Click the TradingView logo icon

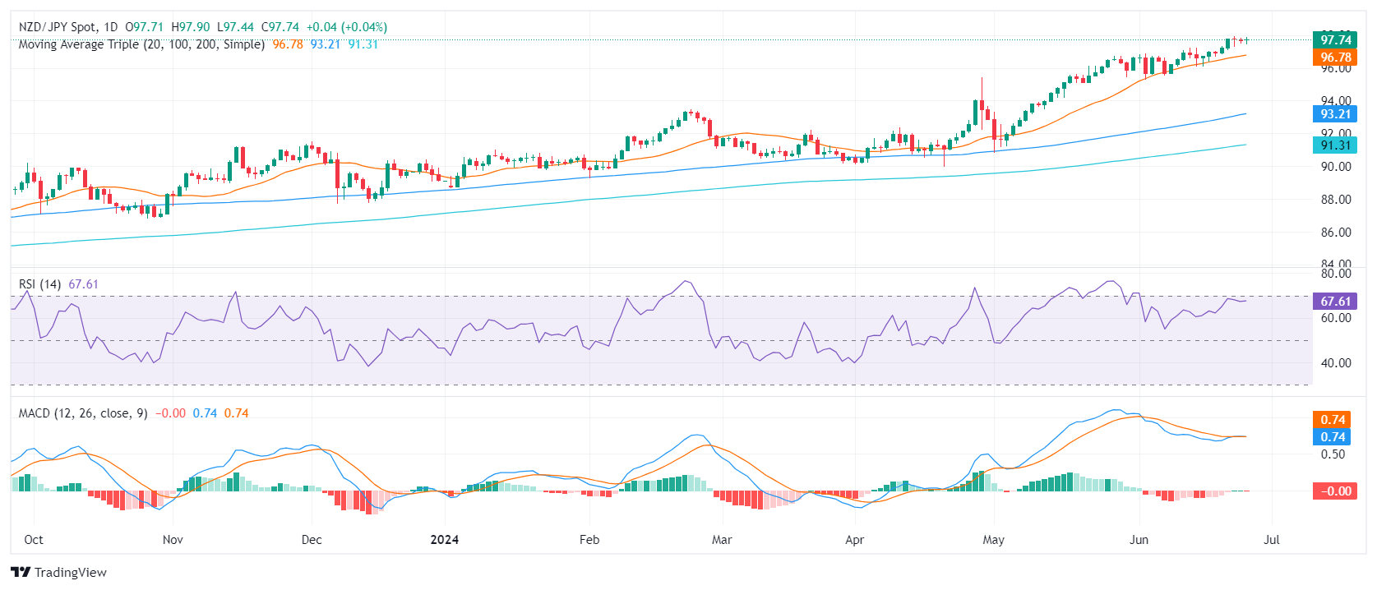click(x=21, y=573)
